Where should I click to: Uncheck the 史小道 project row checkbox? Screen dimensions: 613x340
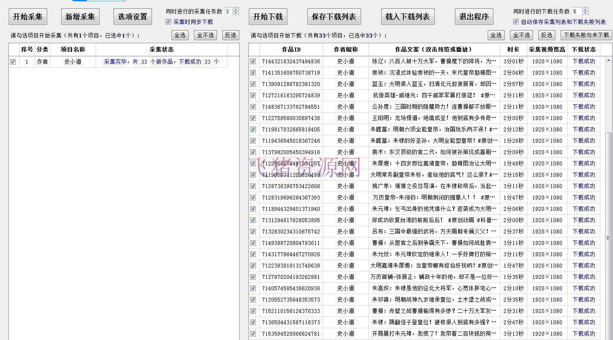[13, 62]
